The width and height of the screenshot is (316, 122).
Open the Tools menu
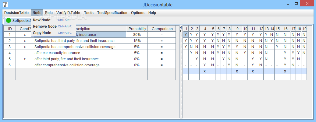click(x=89, y=13)
